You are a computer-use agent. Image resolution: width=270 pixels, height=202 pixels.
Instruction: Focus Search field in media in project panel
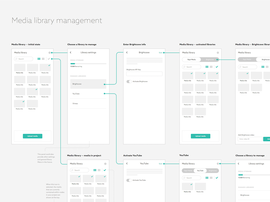tap(79, 170)
